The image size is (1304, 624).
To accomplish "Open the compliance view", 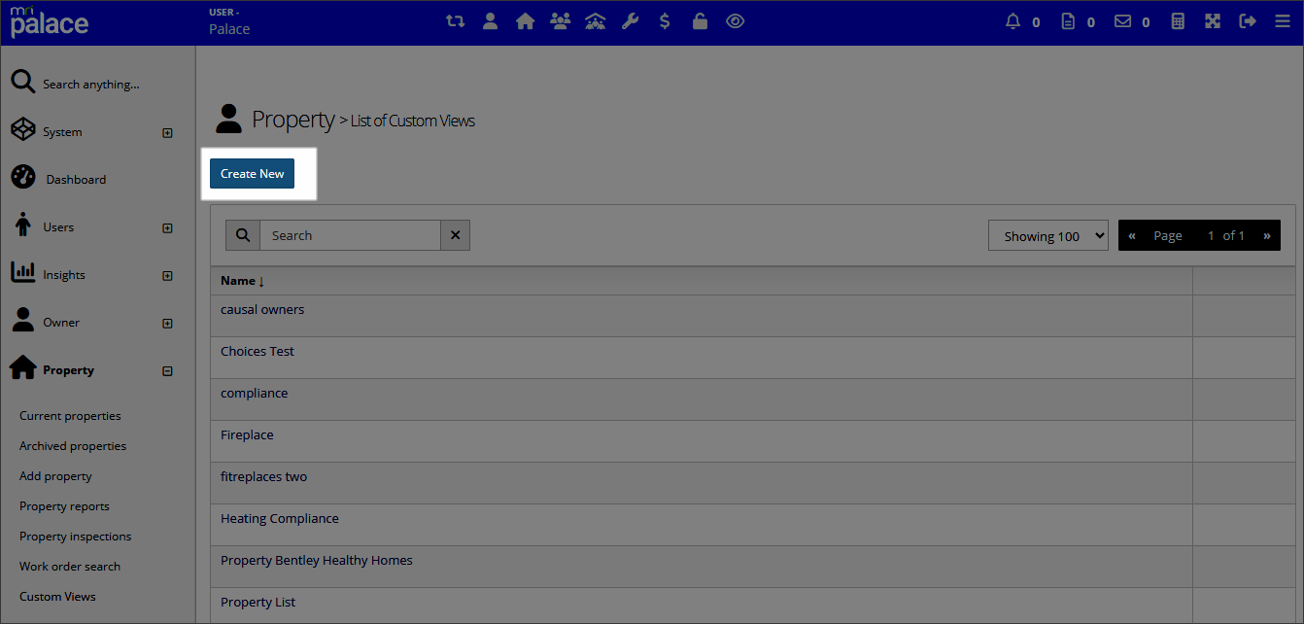I will [255, 394].
